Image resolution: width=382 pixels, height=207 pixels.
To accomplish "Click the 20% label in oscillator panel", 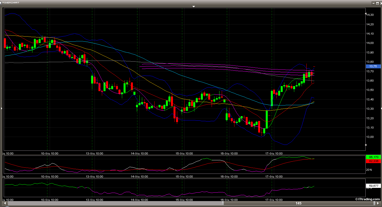I will (x=369, y=170).
